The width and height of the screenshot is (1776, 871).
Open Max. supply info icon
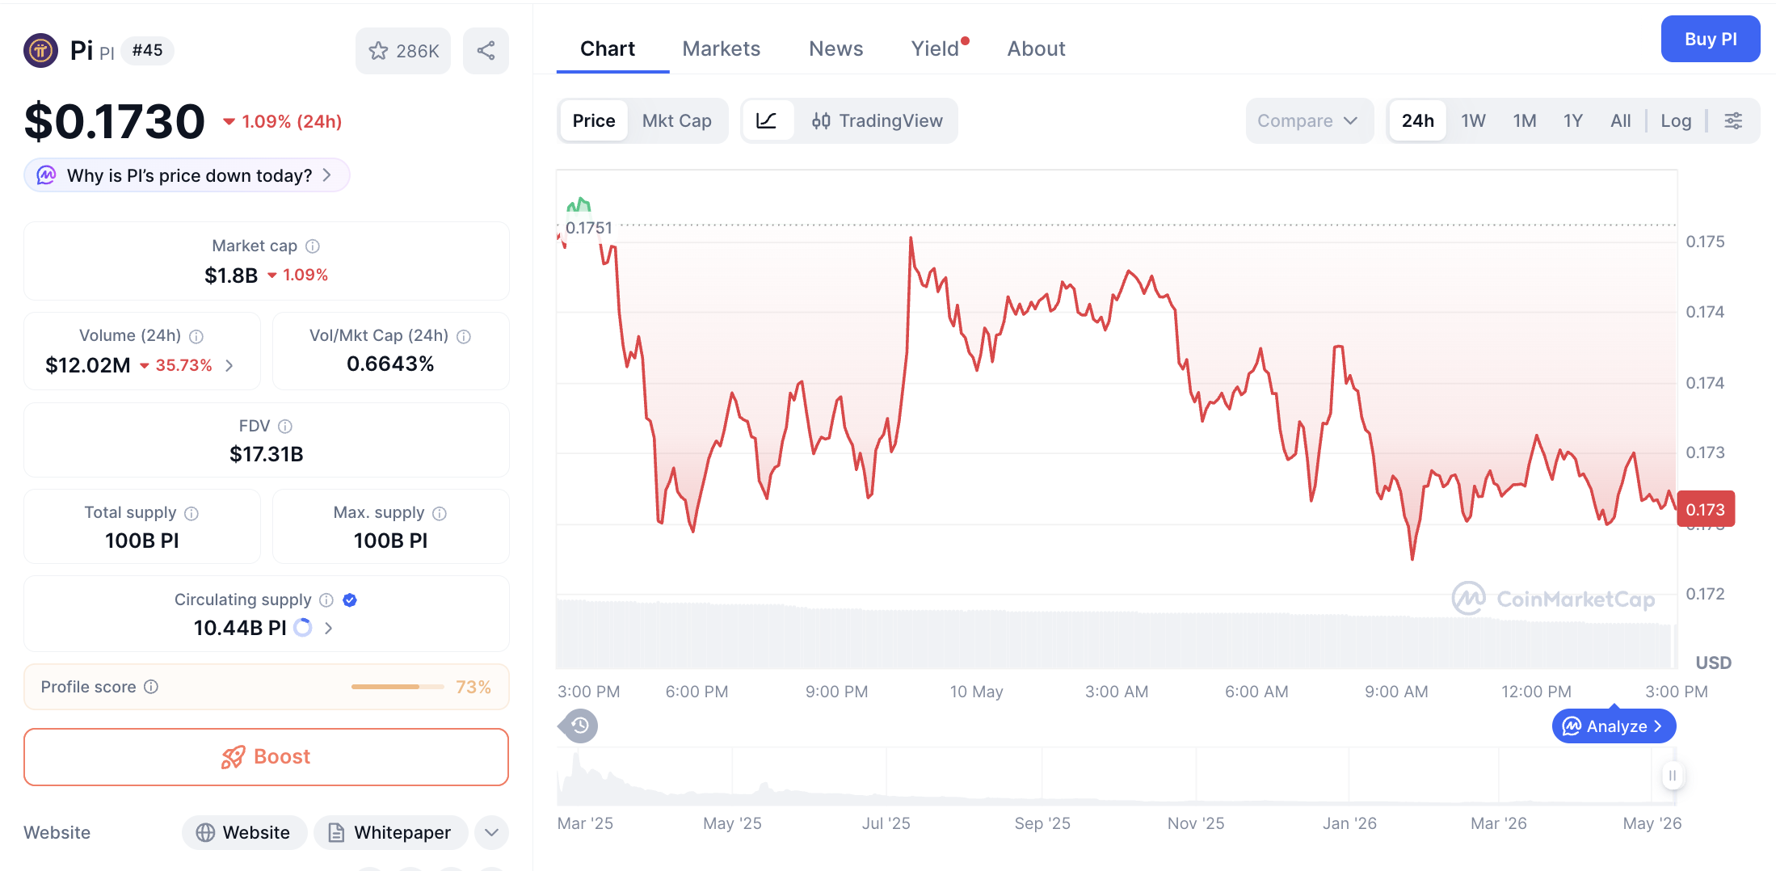[440, 513]
